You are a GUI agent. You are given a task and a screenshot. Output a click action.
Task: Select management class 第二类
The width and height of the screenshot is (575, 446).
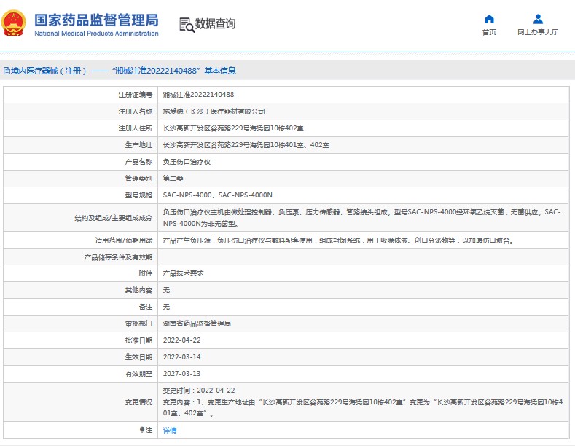pyautogui.click(x=173, y=179)
